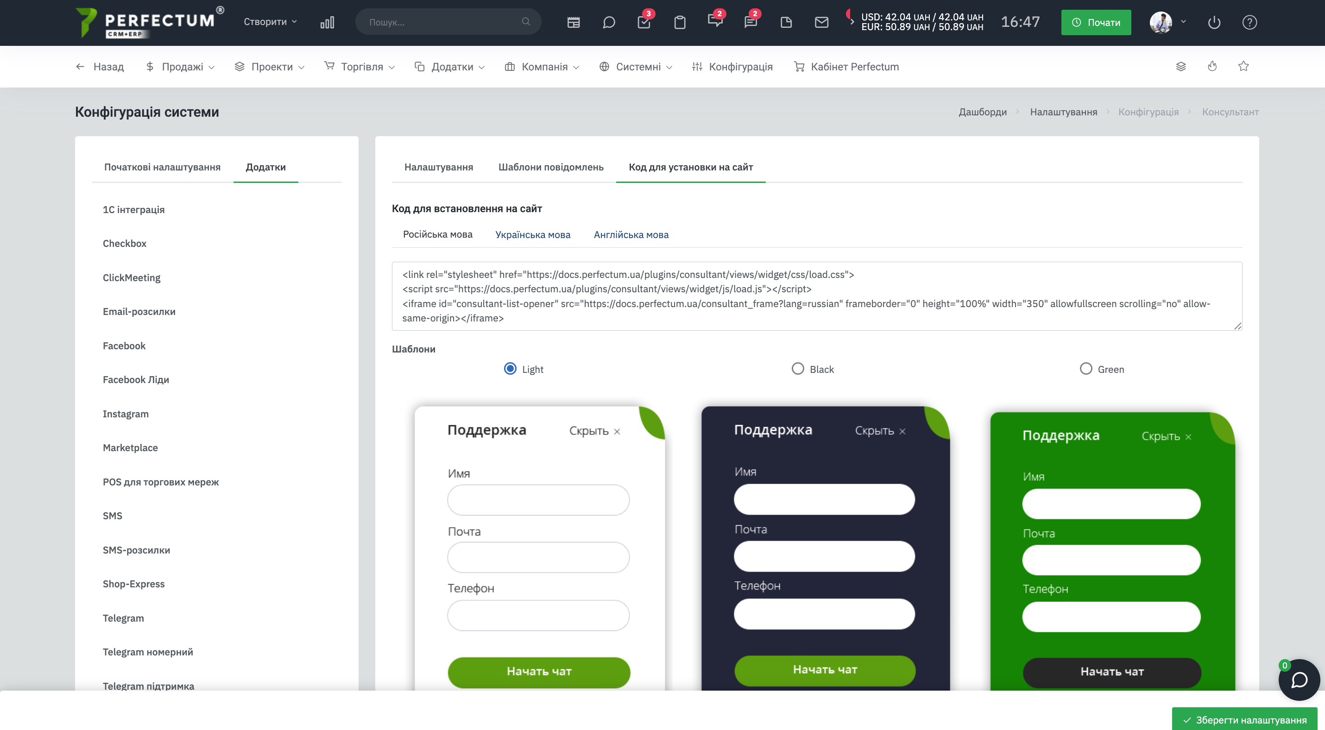Viewport: 1325px width, 730px height.
Task: Expand the Проекти menu
Action: tap(270, 66)
